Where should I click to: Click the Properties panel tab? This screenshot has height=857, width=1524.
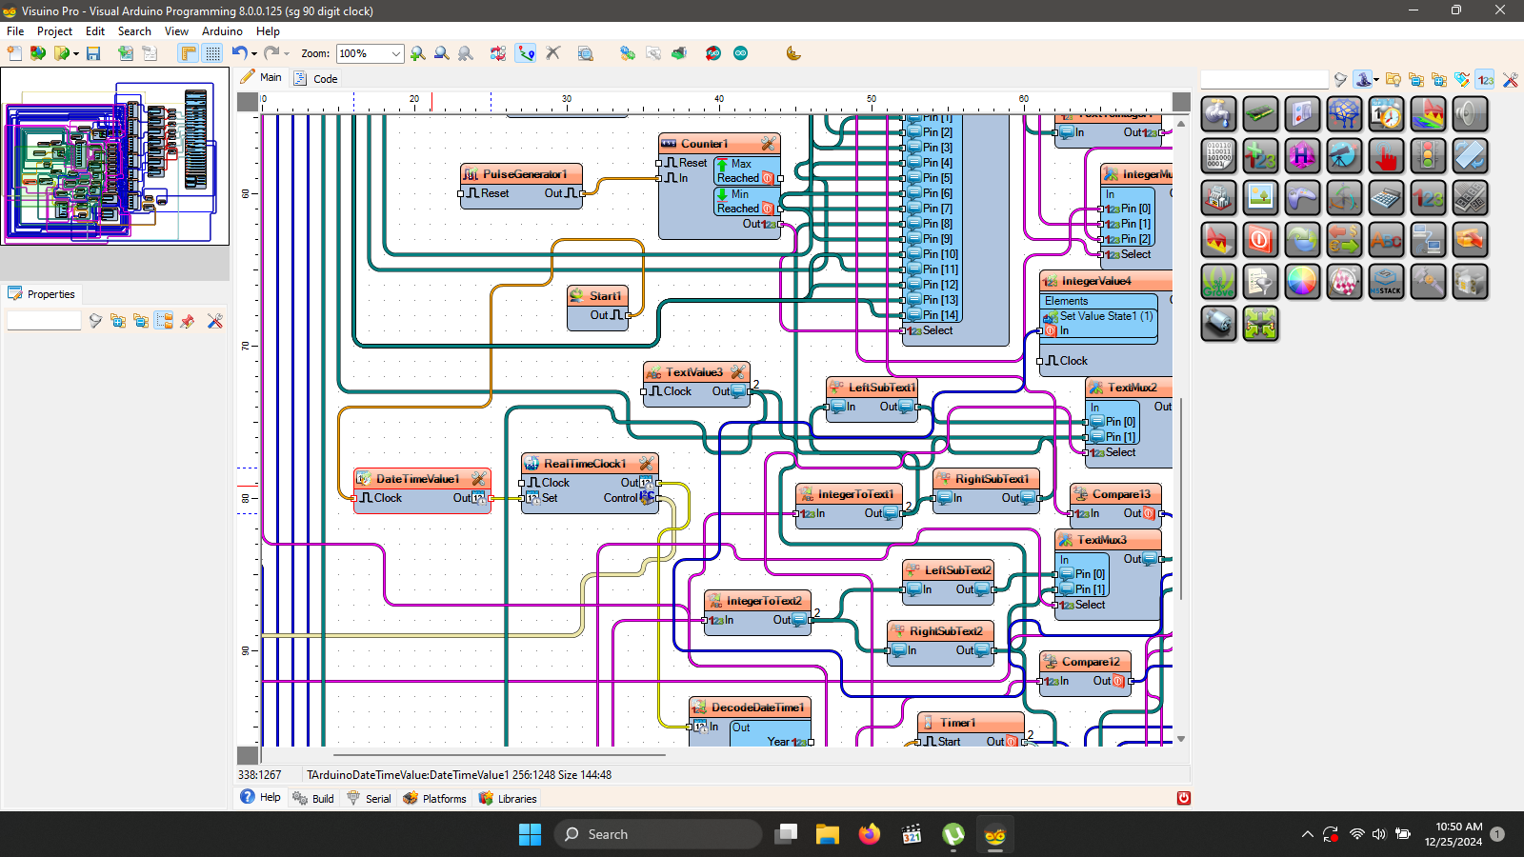[x=42, y=294]
